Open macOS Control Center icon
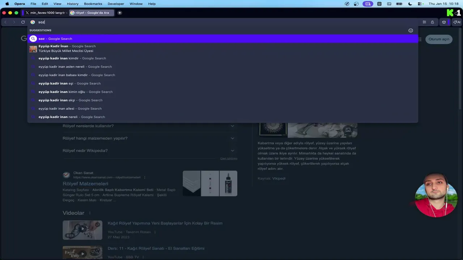The image size is (463, 260). coord(420,4)
